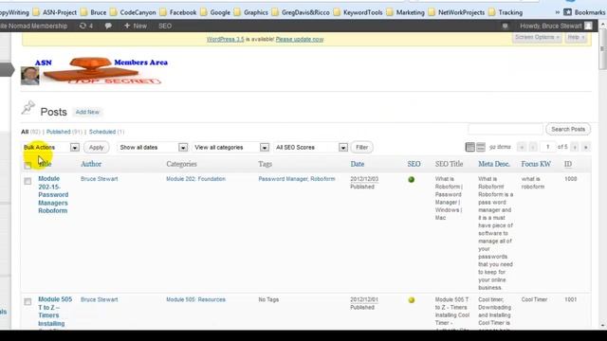
Task: Expand the Screen Options panel
Action: click(537, 37)
